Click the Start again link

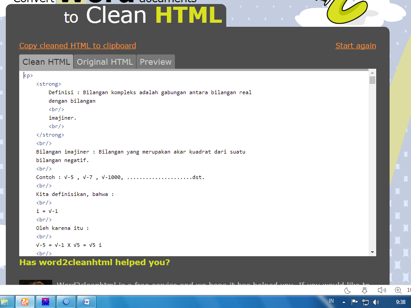[356, 46]
